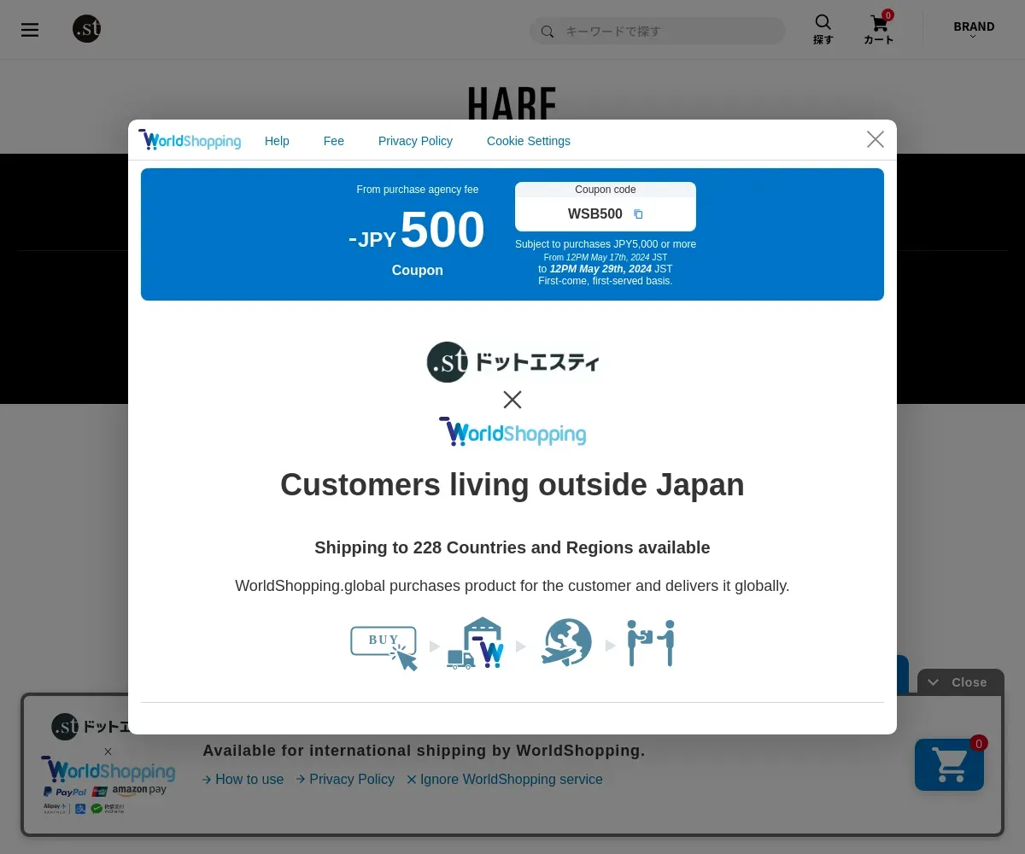Click the WSB500 coupon code text
Screen dimensions: 1025x854
point(595,214)
